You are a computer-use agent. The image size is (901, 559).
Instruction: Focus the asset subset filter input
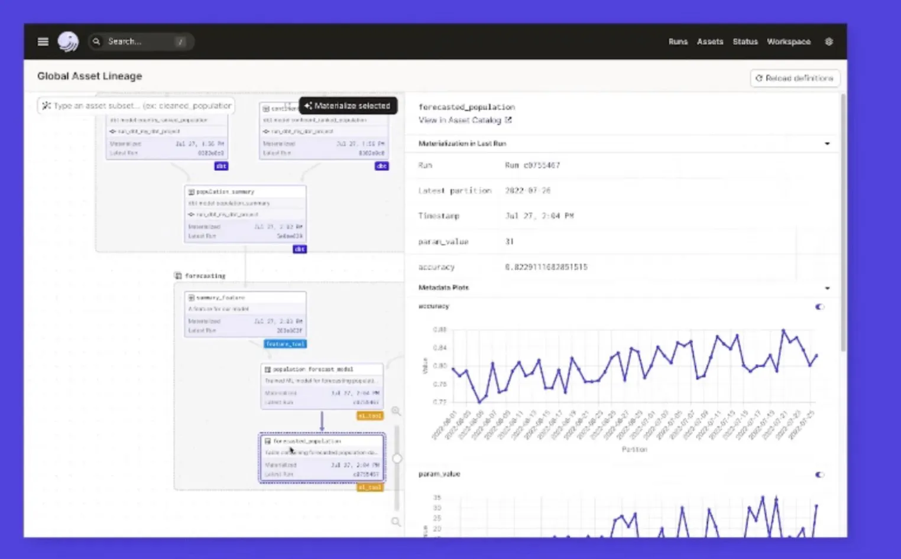[x=136, y=106]
